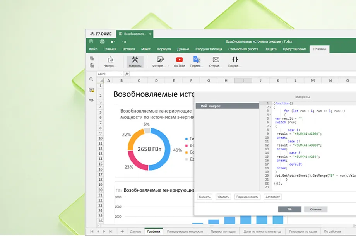
Task: Open the Генерирующие мощности sheet tab
Action: 185,231
